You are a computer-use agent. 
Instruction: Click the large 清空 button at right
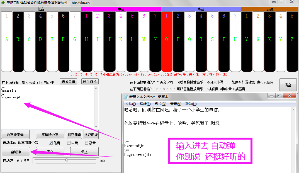pyautogui.click(x=288, y=85)
